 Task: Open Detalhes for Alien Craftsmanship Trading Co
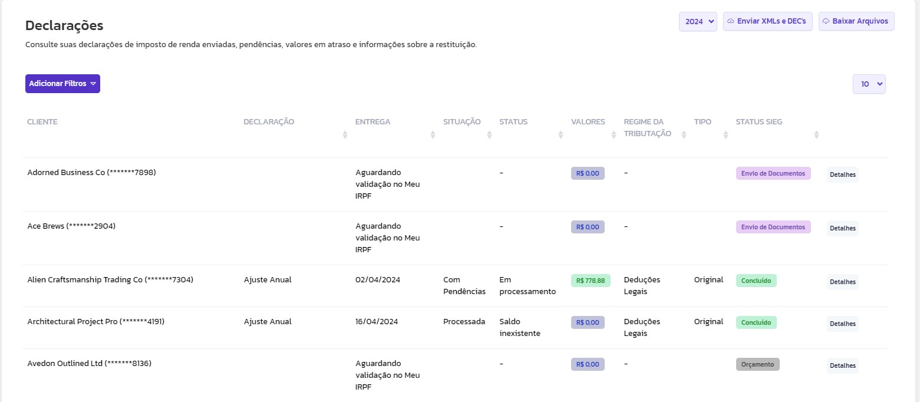point(842,282)
